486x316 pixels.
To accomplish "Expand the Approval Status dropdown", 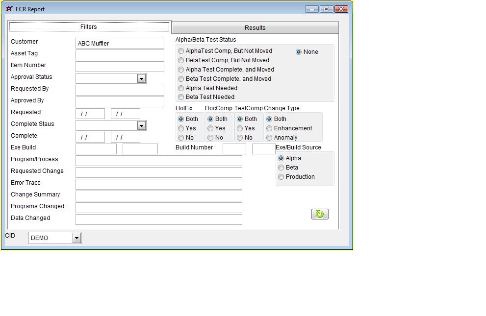I will tap(141, 78).
